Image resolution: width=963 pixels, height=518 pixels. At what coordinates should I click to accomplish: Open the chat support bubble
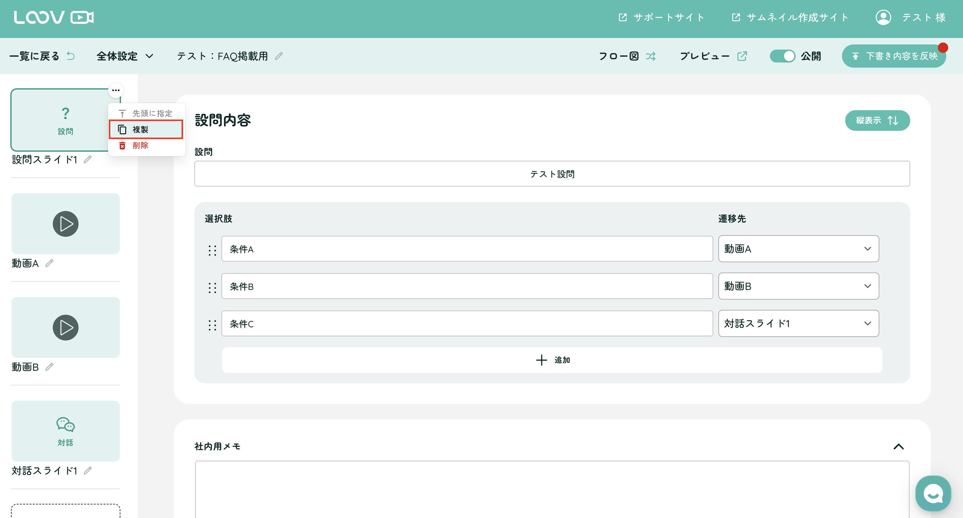click(x=933, y=494)
